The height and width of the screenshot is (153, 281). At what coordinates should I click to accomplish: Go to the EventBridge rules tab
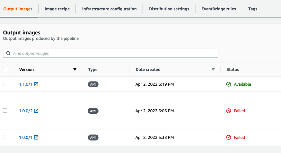point(218,9)
